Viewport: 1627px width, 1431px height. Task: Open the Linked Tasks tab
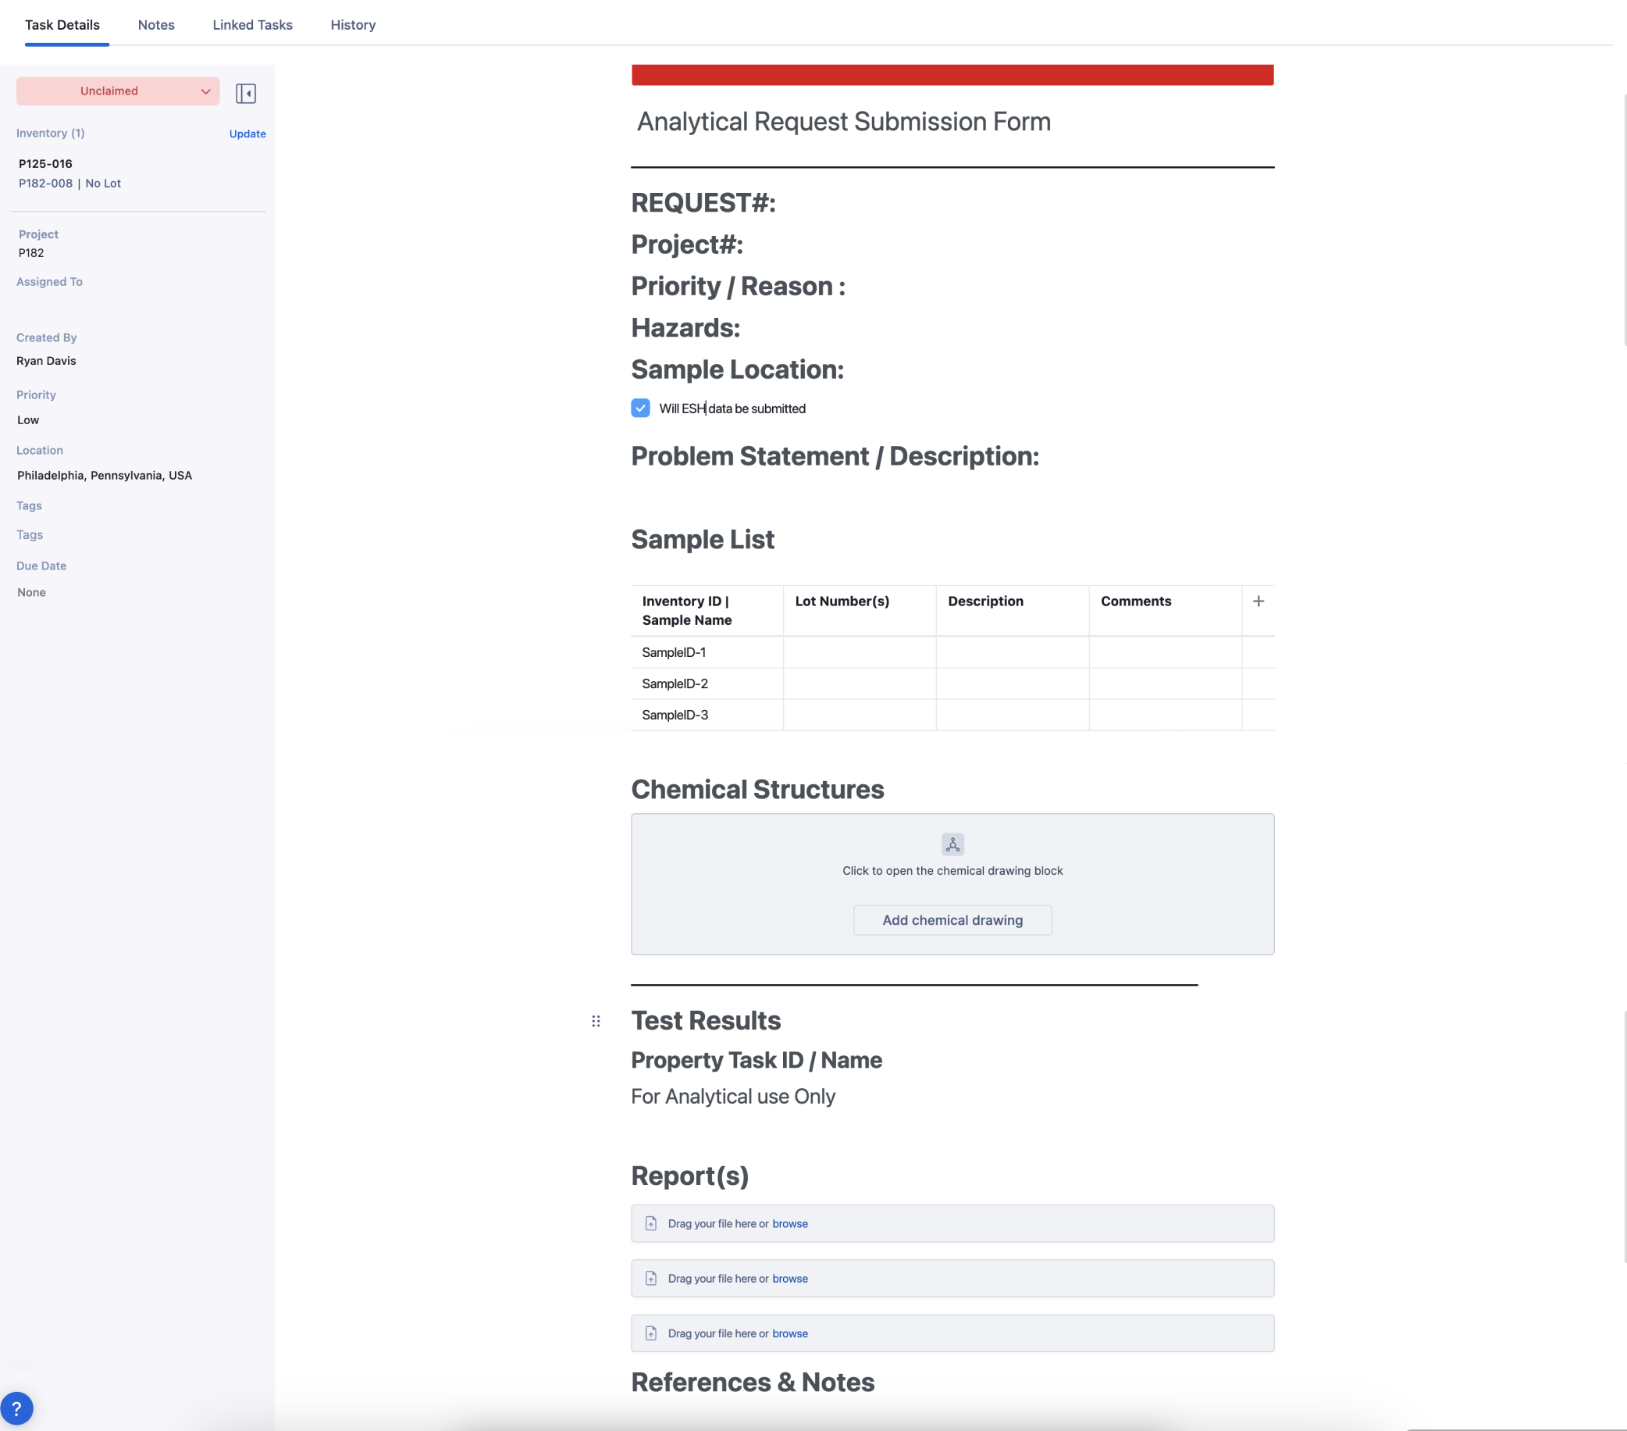coord(252,25)
